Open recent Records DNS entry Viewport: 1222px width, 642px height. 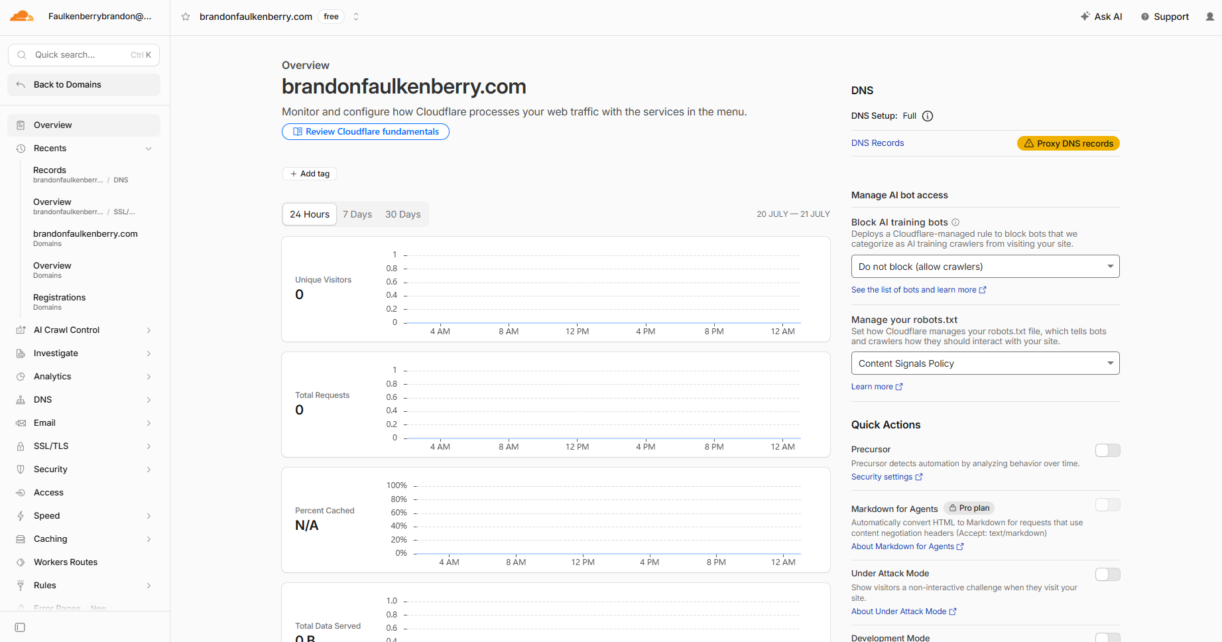[x=81, y=174]
